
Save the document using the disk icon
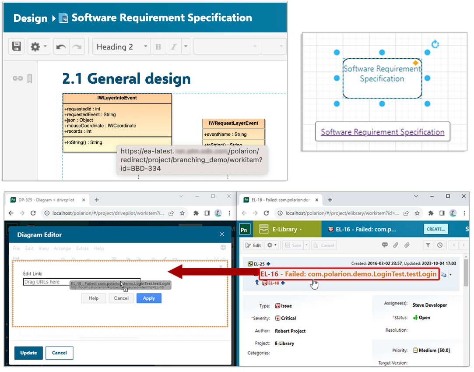coord(16,47)
